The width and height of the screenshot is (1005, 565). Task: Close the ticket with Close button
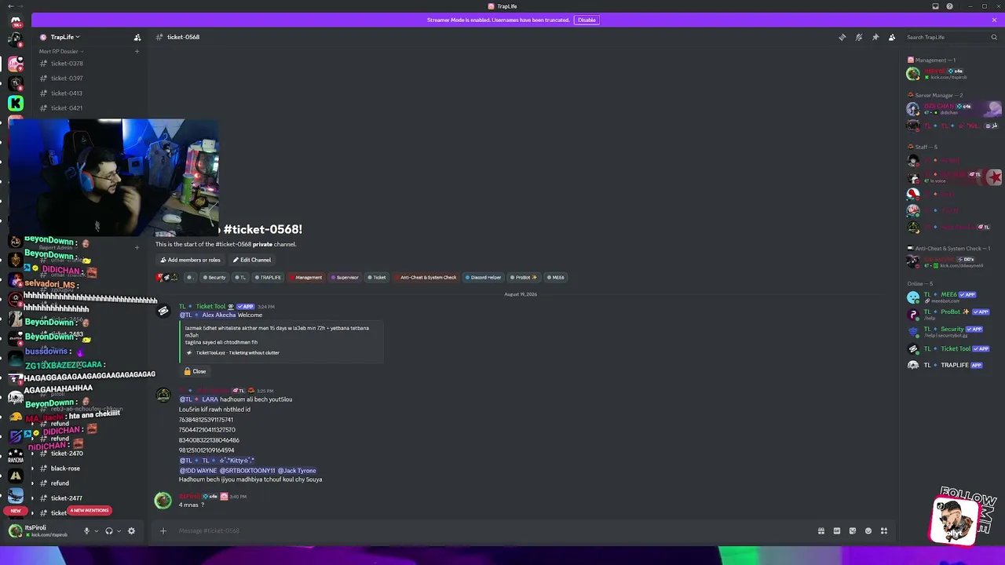coord(195,371)
